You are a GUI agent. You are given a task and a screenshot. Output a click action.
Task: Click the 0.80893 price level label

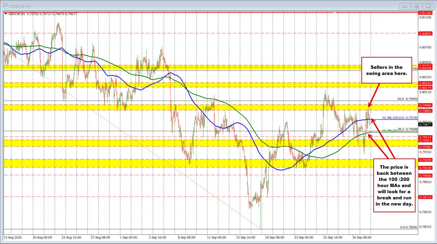pos(425,33)
